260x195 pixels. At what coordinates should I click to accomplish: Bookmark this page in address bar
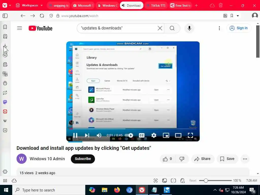click(x=232, y=16)
